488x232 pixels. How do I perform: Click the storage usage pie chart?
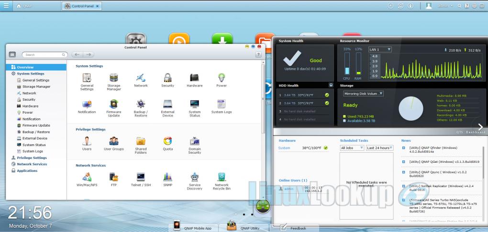point(411,108)
